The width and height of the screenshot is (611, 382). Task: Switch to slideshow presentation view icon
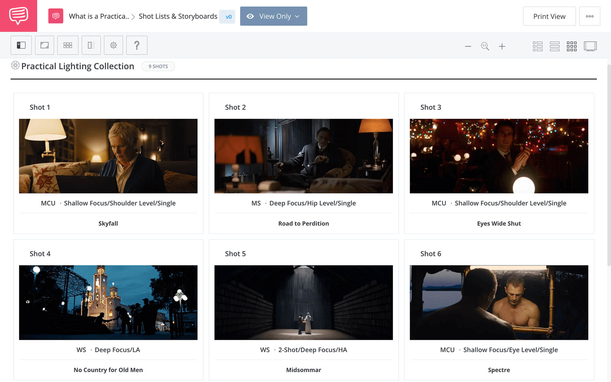(x=590, y=46)
